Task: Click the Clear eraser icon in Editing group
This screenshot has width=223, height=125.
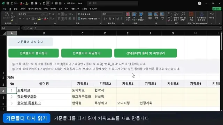Action: (169, 20)
